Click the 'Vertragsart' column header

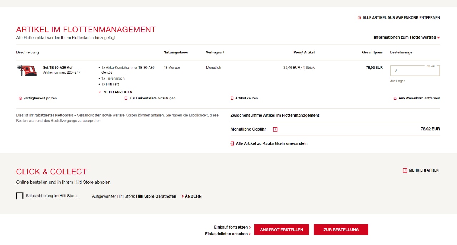click(215, 52)
